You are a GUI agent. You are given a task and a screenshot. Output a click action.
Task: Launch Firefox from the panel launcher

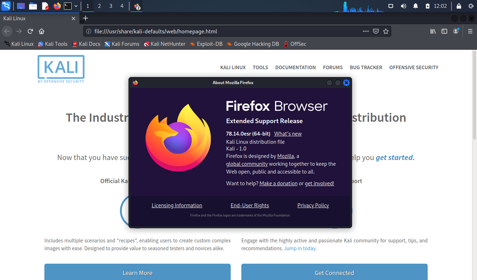[57, 6]
